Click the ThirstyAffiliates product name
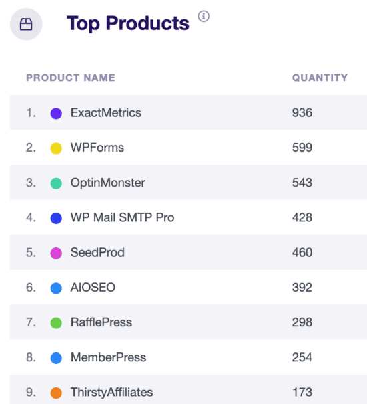 click(x=112, y=393)
